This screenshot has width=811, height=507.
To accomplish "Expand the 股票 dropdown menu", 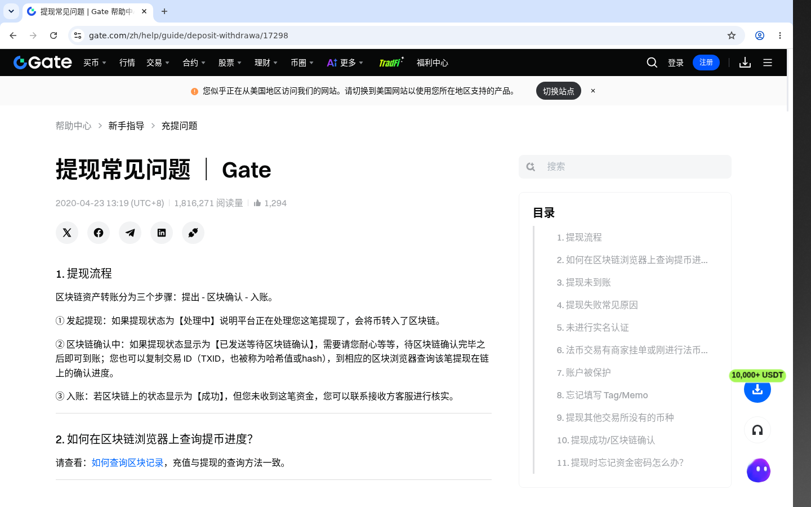I will (230, 63).
